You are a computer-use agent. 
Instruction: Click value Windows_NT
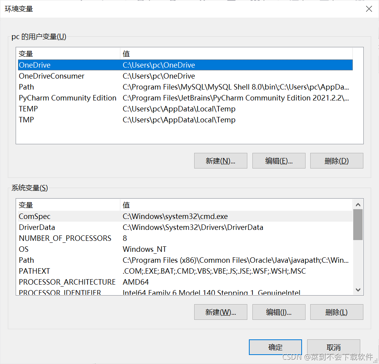(145, 249)
